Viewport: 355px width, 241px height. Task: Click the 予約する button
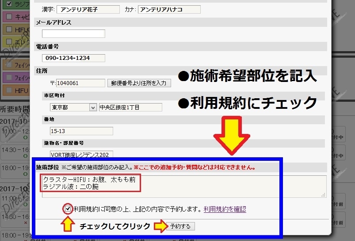[x=180, y=226]
